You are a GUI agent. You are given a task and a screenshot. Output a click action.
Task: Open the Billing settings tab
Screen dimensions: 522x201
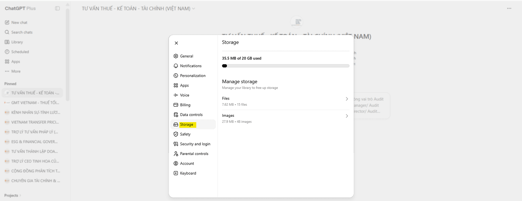(x=193, y=105)
